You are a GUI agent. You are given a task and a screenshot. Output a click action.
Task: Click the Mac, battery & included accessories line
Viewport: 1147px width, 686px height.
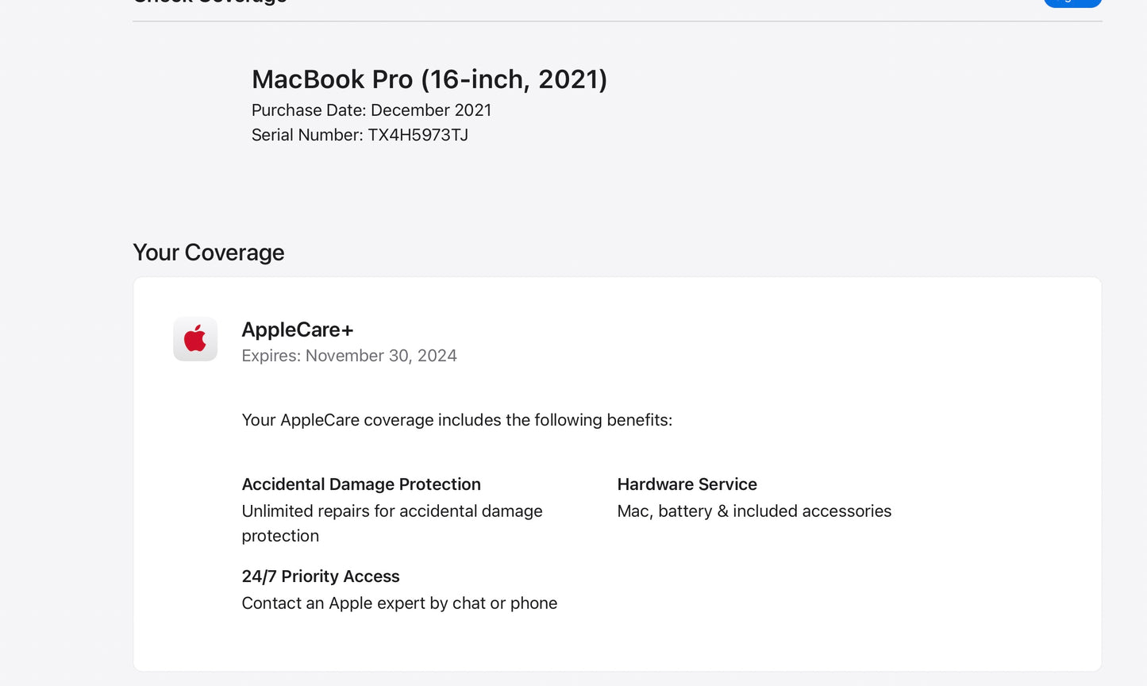tap(754, 511)
